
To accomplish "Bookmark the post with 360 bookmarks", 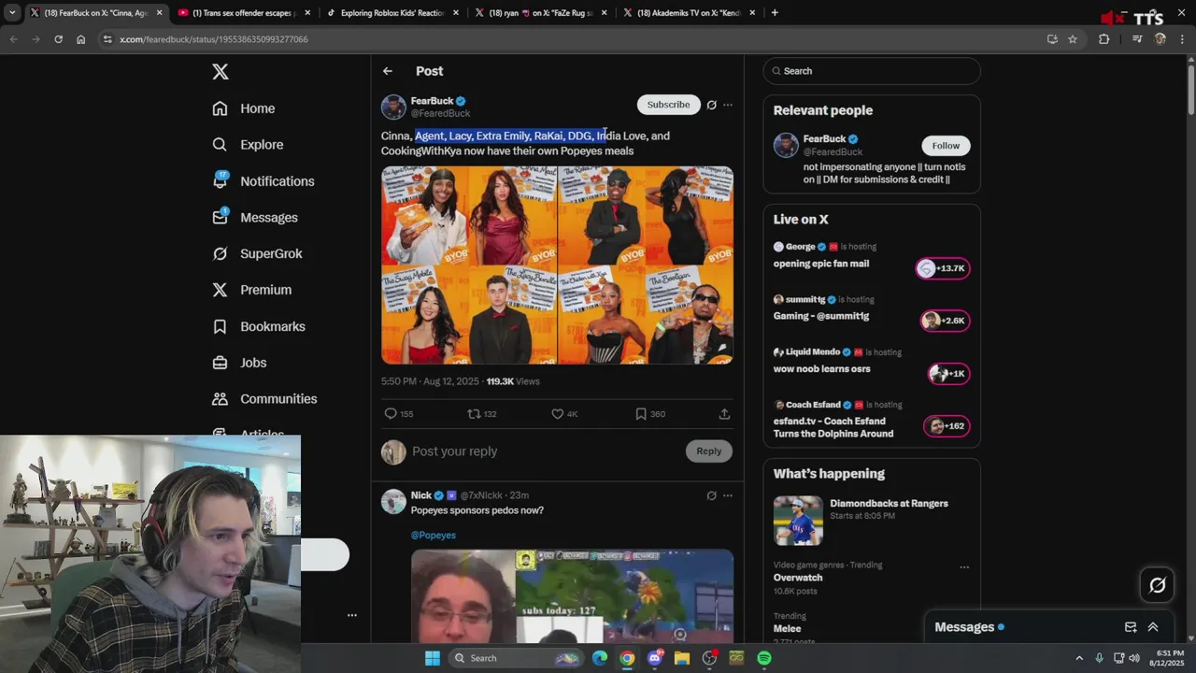I will 650,413.
